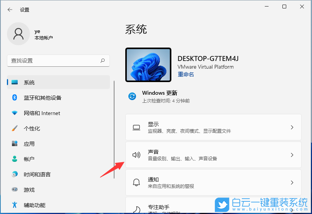Image resolution: width=312 pixels, height=214 pixels.
Task: Select 帐户 in the sidebar
Action: pos(58,159)
